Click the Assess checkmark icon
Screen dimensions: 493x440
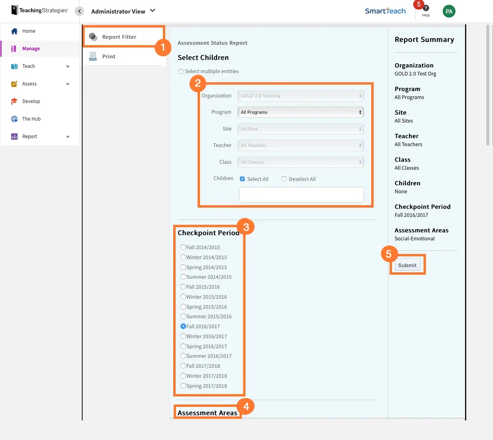pos(15,83)
